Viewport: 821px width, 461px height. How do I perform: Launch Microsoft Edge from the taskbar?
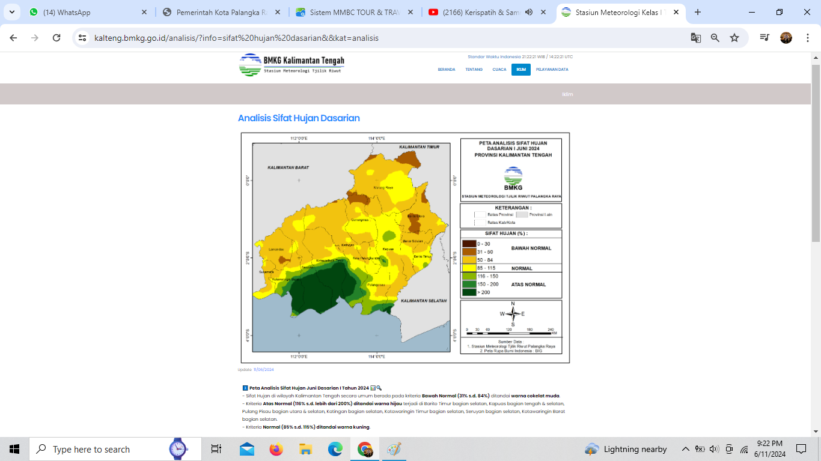pos(335,449)
